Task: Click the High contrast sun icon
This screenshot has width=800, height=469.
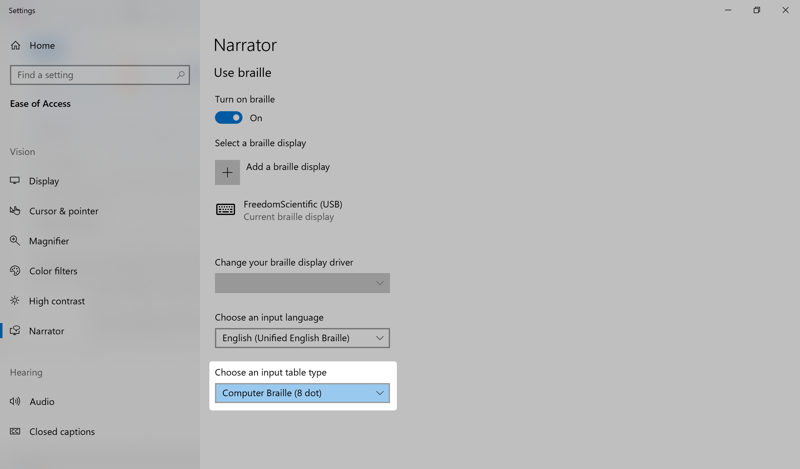Action: 15,301
